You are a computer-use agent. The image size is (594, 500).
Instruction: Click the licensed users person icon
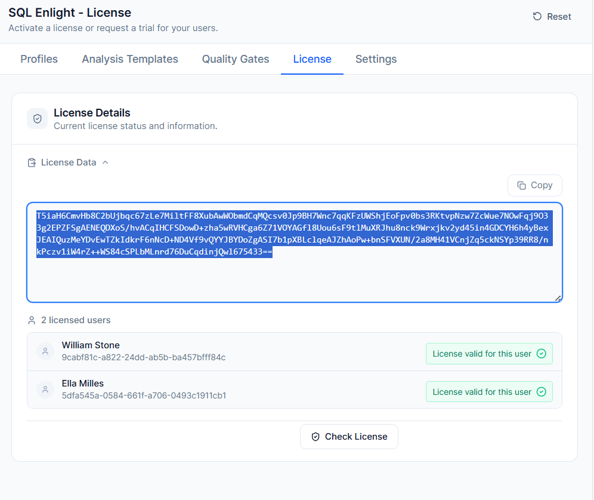point(32,320)
